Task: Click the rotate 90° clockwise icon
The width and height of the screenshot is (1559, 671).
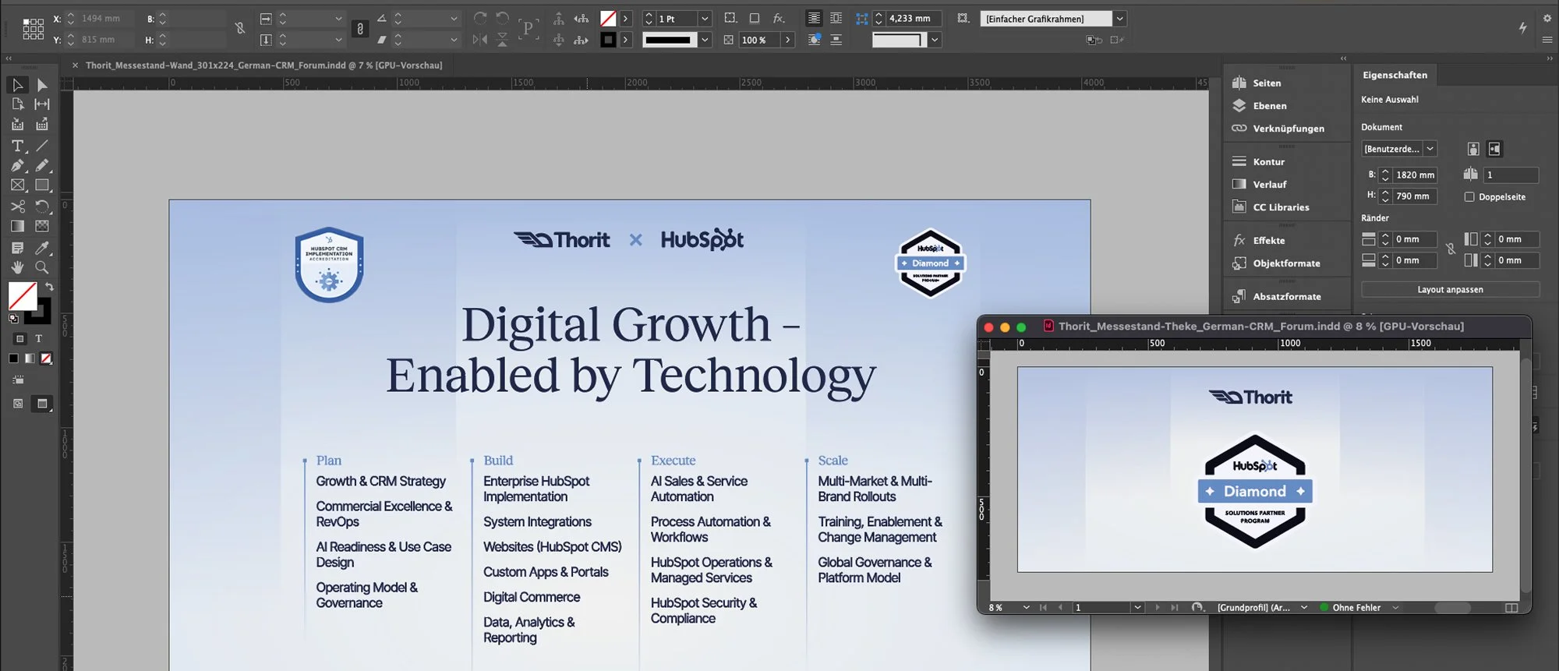Action: tap(480, 18)
